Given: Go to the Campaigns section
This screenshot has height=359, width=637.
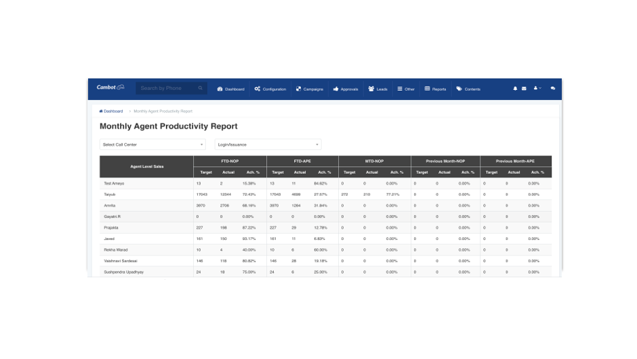Looking at the screenshot, I should pos(310,89).
